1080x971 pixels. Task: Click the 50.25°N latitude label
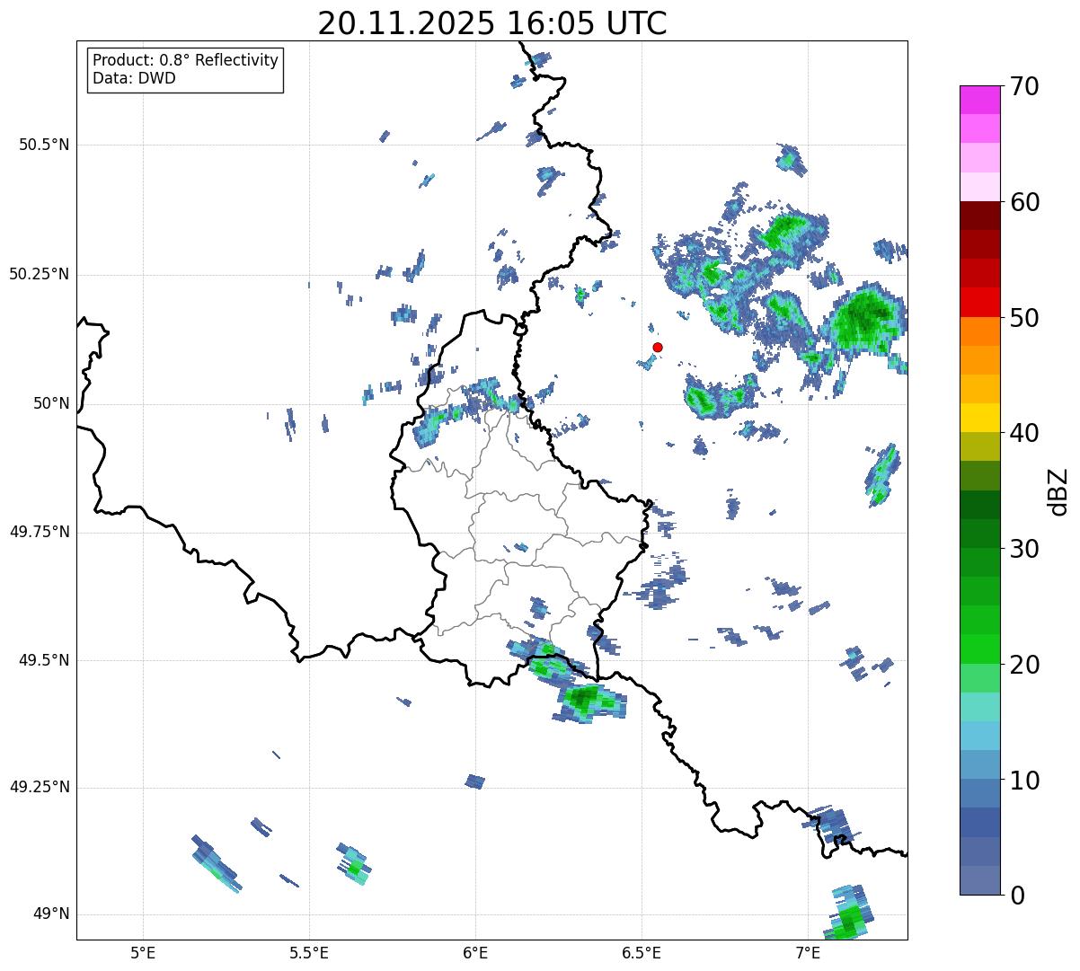point(40,274)
